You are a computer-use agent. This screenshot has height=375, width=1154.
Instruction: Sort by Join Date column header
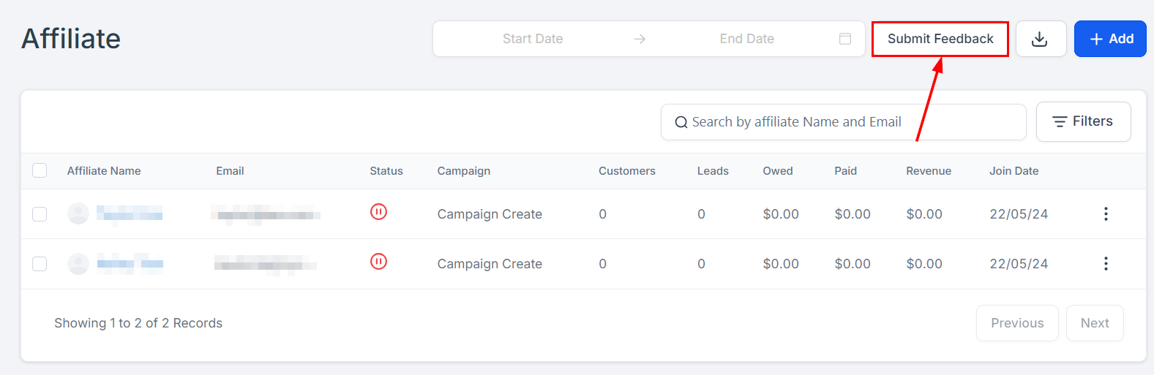[x=1014, y=171]
